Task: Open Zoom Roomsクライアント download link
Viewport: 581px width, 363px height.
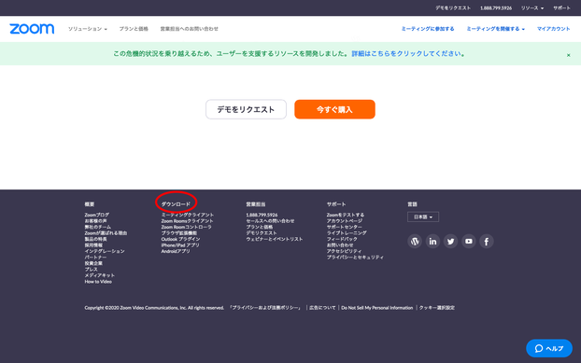Action: [x=187, y=221]
